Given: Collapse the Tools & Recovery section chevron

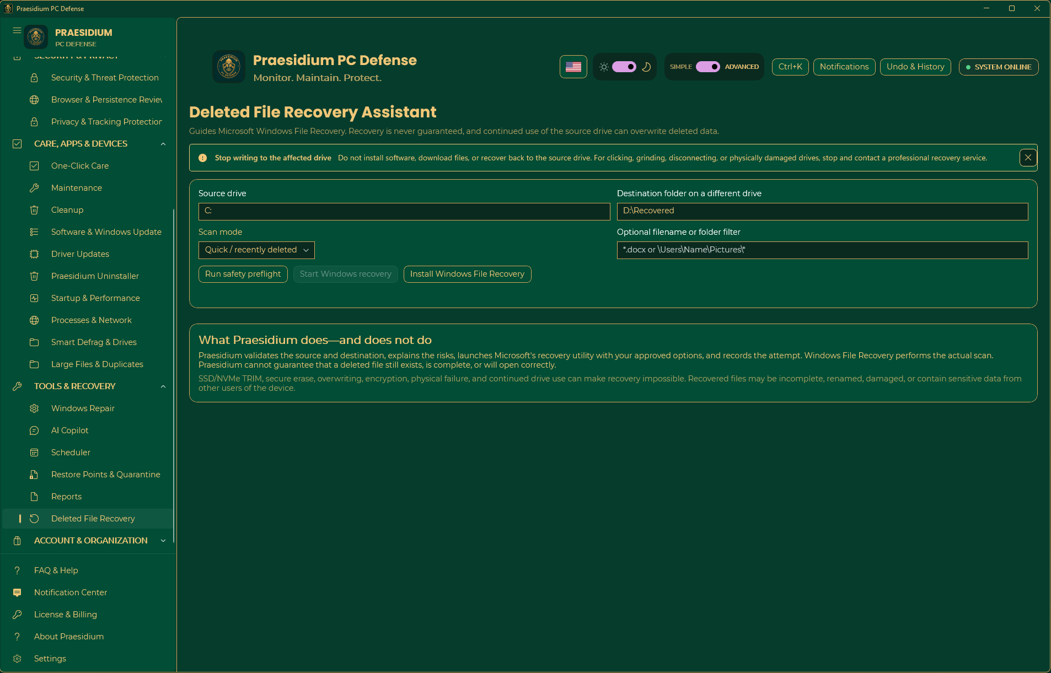Looking at the screenshot, I should click(163, 386).
